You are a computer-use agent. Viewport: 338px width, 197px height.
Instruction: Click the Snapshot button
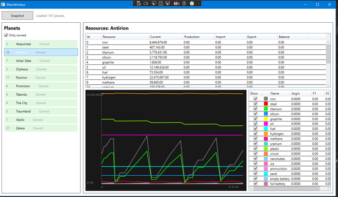click(x=17, y=15)
